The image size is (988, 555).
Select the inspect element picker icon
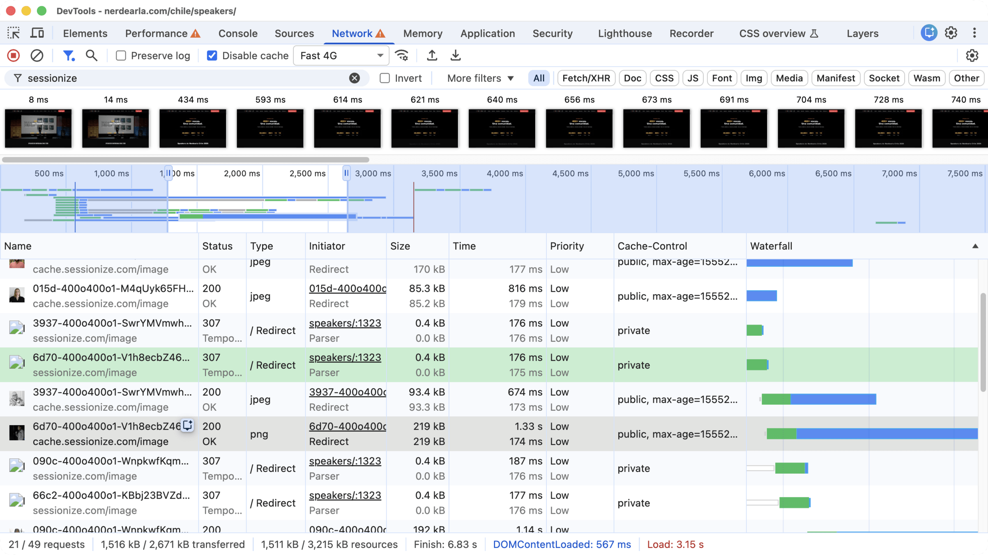point(14,33)
